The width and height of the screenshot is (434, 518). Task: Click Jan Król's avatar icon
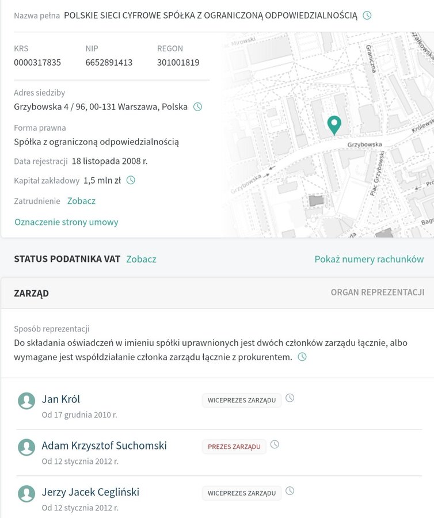26,401
